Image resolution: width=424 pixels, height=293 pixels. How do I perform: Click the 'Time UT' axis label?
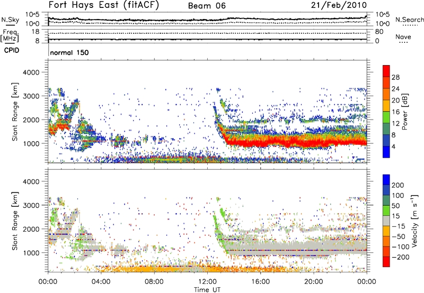[x=207, y=290]
